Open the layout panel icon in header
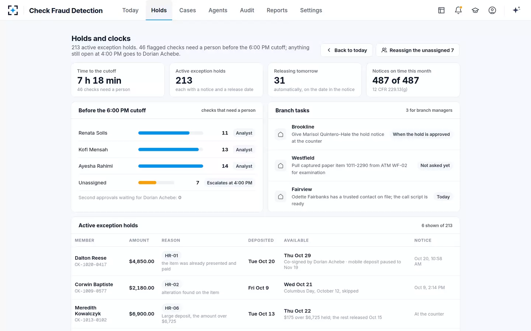This screenshot has height=331, width=531. 441,10
